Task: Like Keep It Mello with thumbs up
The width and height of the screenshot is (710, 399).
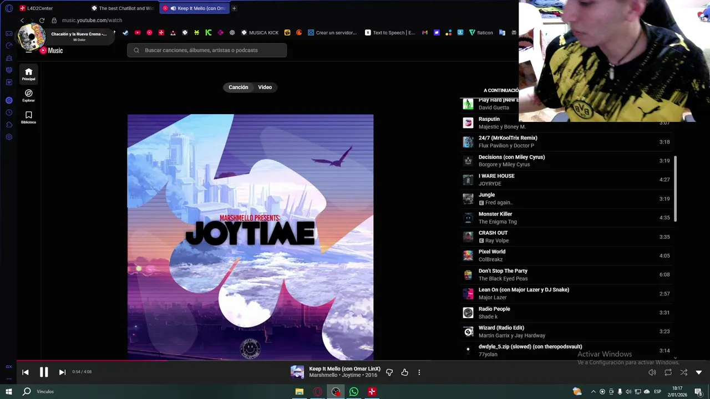Action: click(x=404, y=372)
